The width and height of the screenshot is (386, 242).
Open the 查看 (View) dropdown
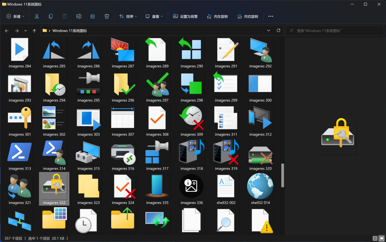[154, 16]
